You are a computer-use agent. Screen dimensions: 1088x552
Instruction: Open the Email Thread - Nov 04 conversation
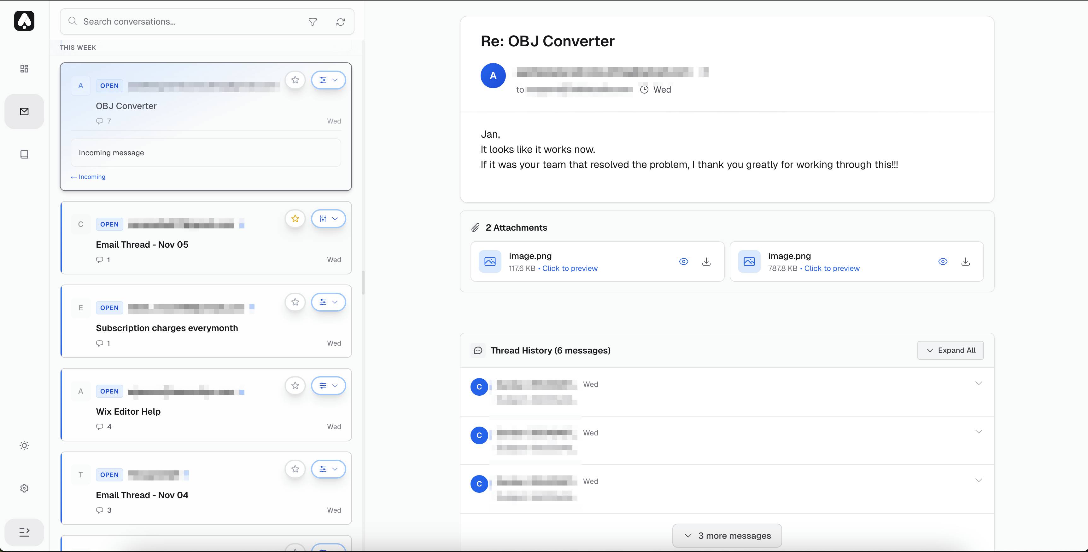[x=142, y=495]
